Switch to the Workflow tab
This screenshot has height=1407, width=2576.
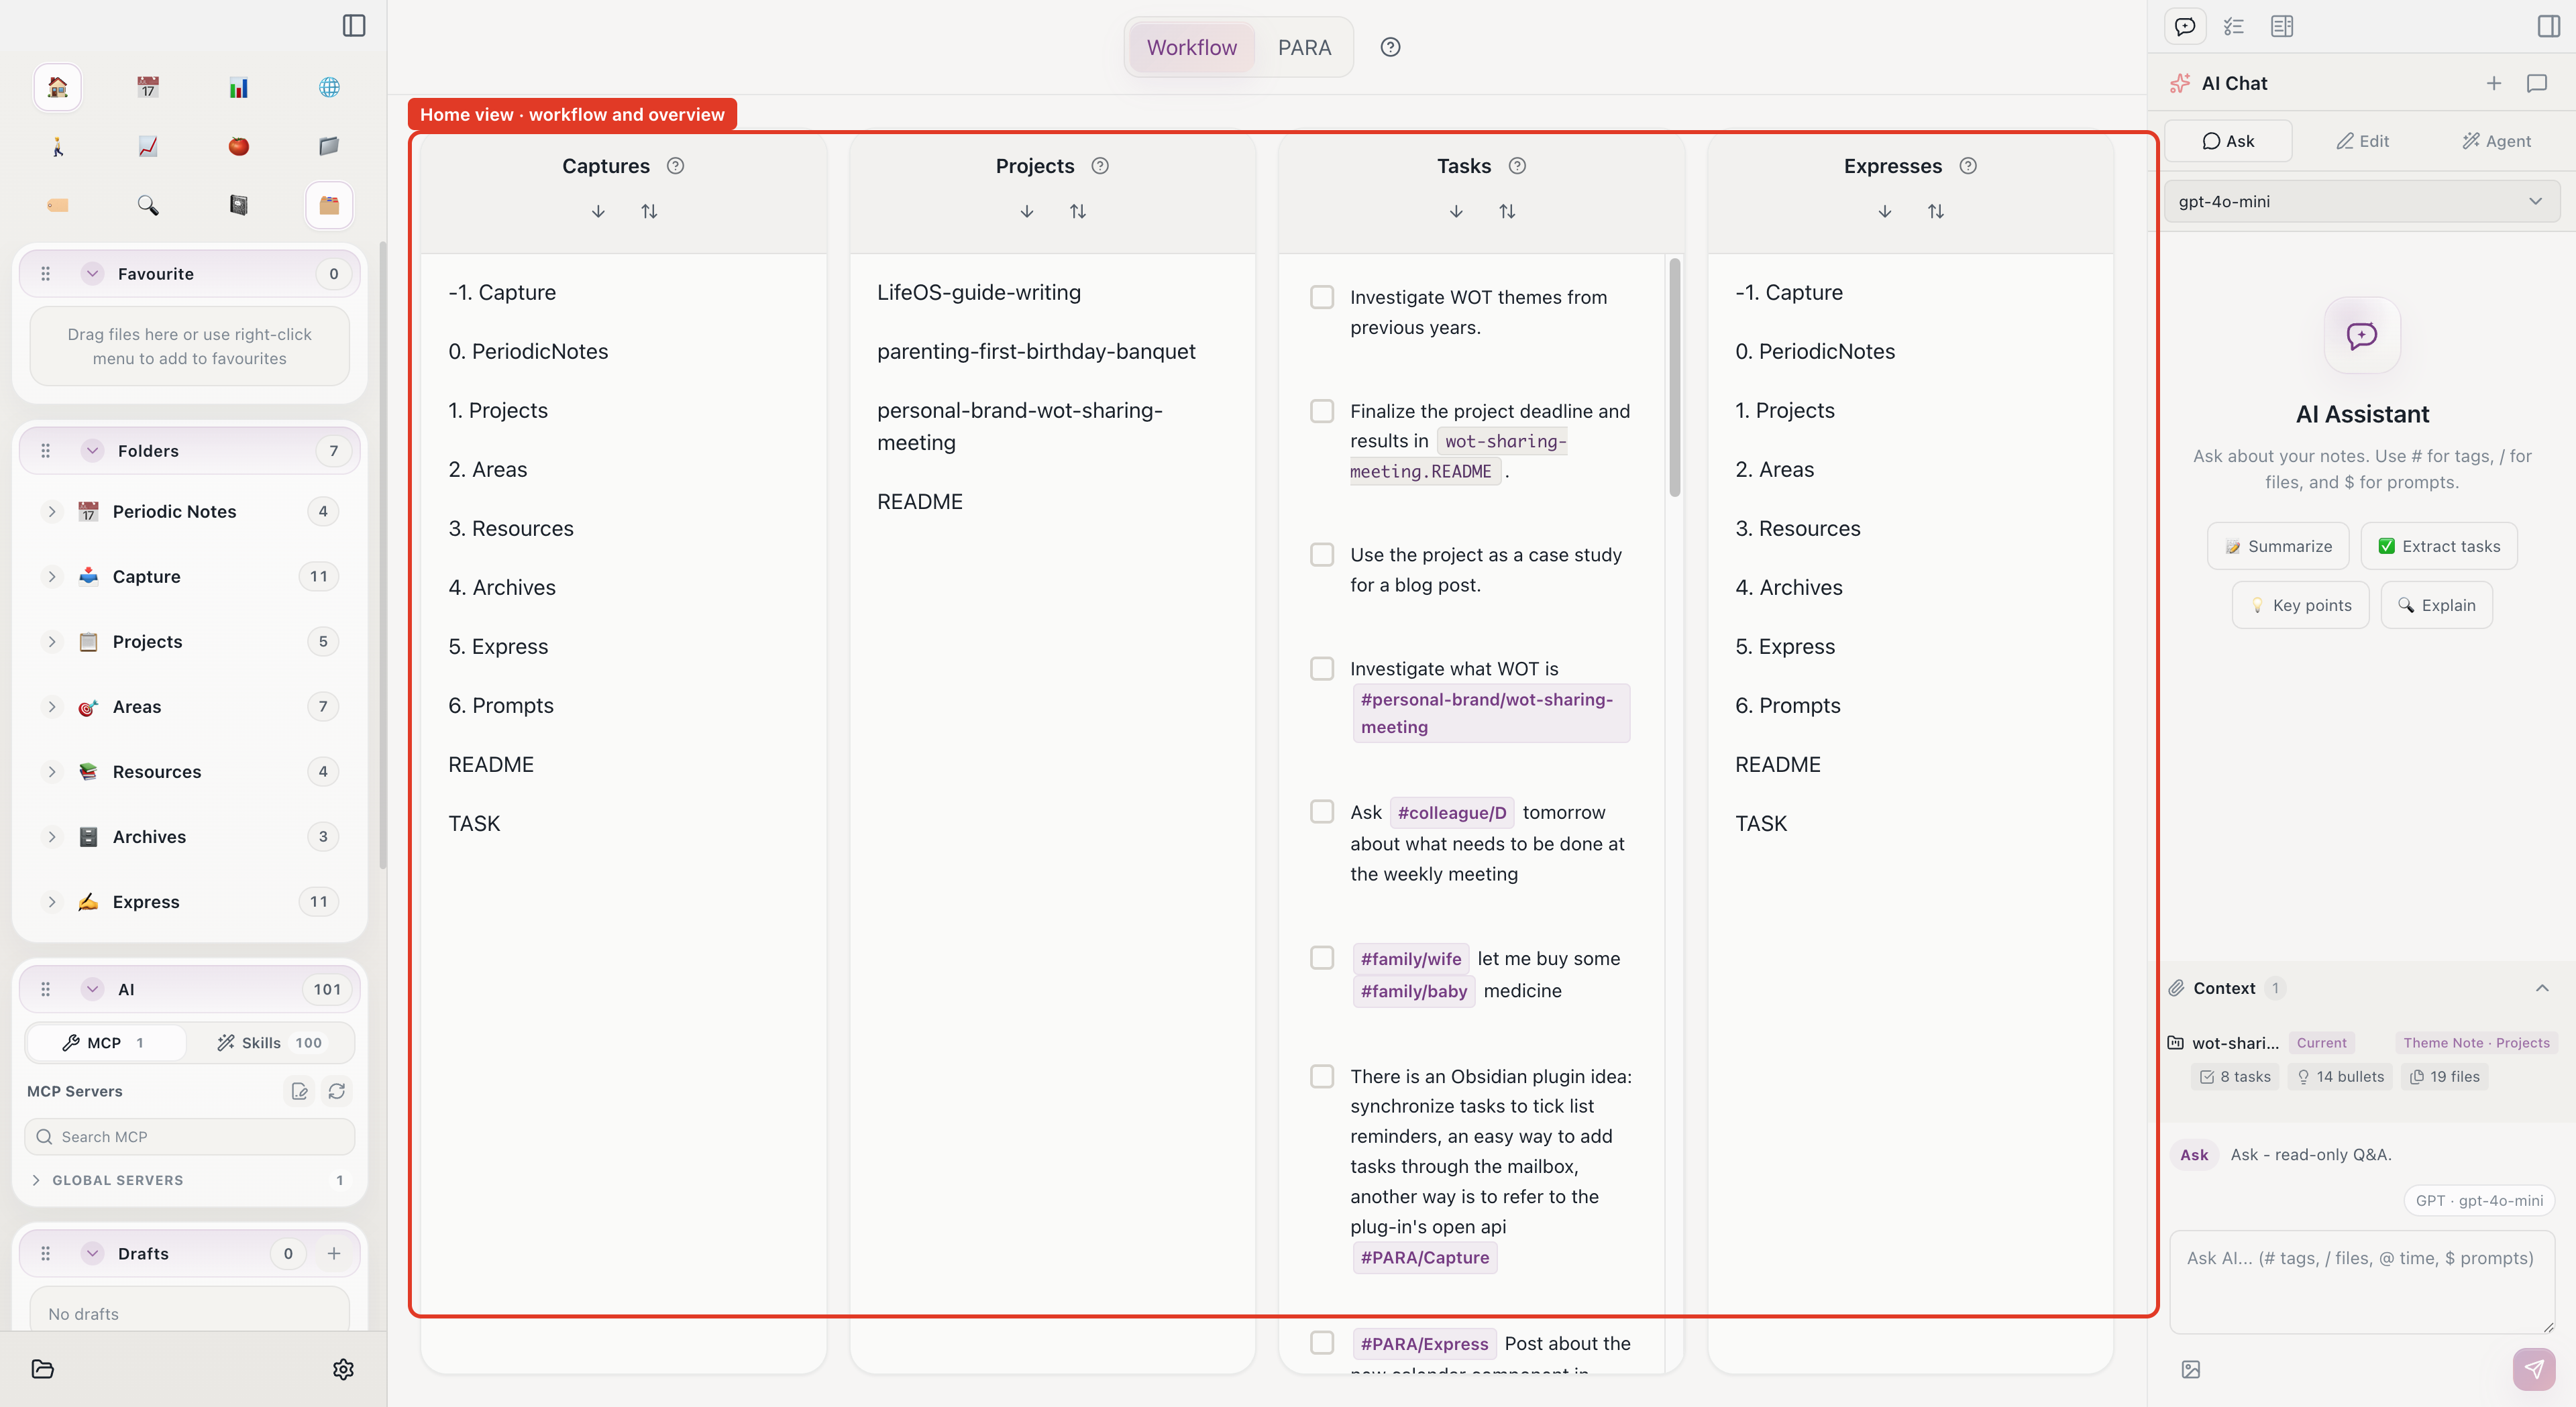point(1191,47)
